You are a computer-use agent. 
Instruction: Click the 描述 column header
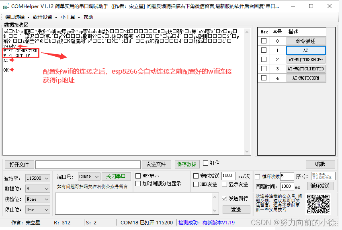coord(306,32)
